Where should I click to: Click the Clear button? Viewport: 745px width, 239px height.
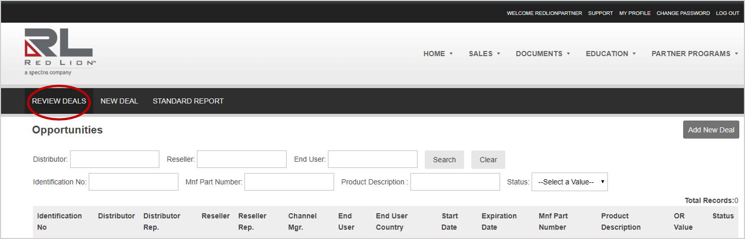(488, 160)
